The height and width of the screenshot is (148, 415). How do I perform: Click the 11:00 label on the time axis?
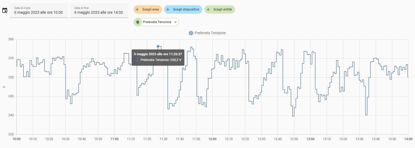(115, 139)
